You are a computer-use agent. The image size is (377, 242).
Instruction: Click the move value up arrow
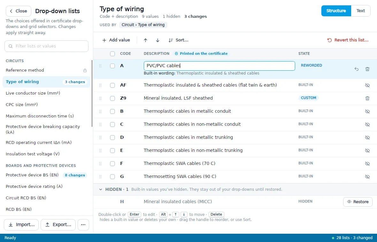pos(145,40)
